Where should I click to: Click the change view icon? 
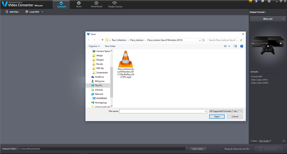tap(226, 46)
